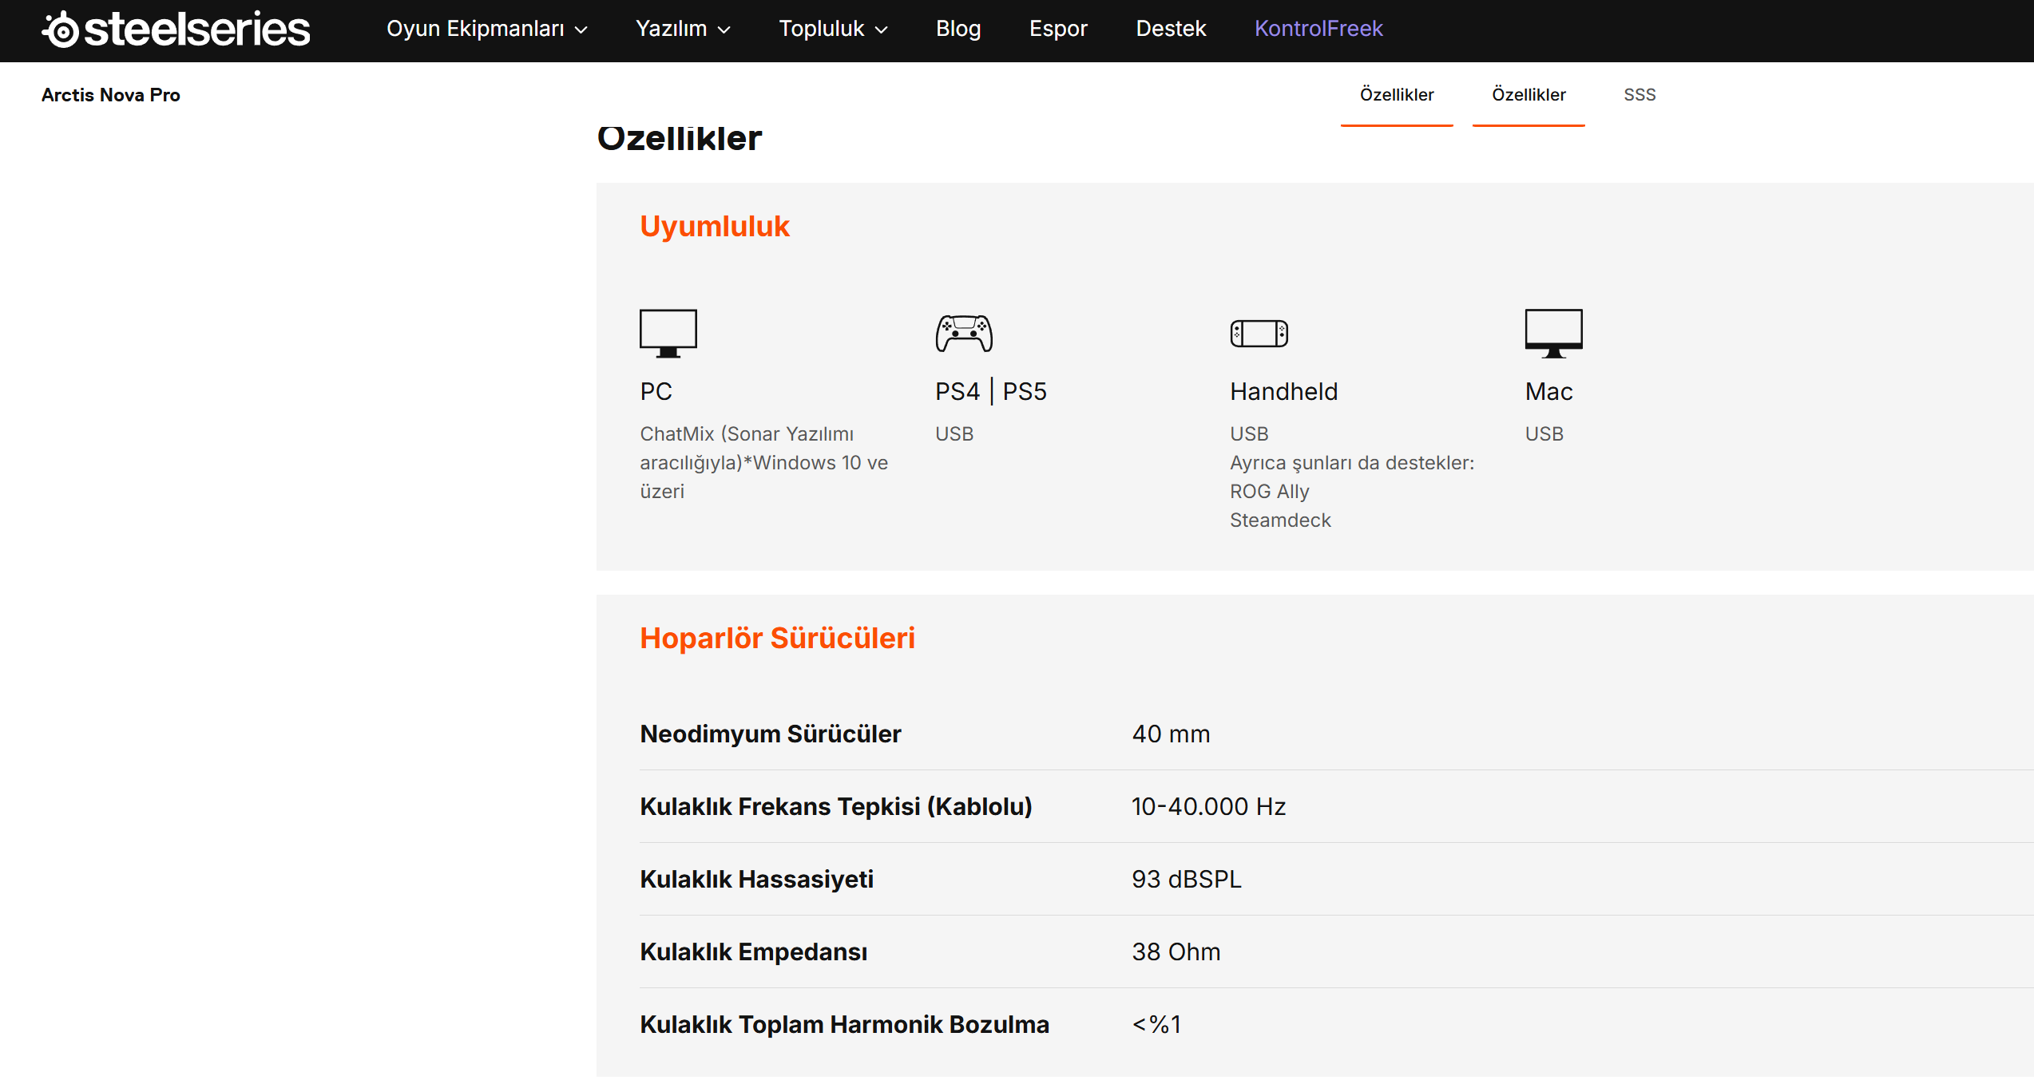Click the 10-40.000 Hz value
This screenshot has width=2034, height=1080.
1208,807
